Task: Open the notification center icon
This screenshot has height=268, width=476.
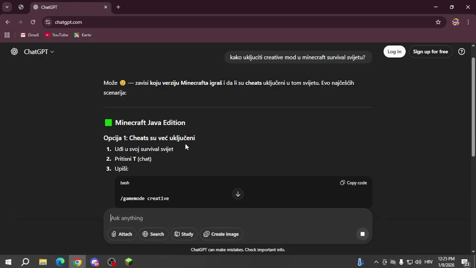Action: [465, 262]
